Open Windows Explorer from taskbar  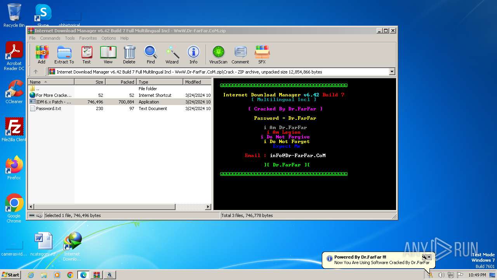[x=44, y=275]
